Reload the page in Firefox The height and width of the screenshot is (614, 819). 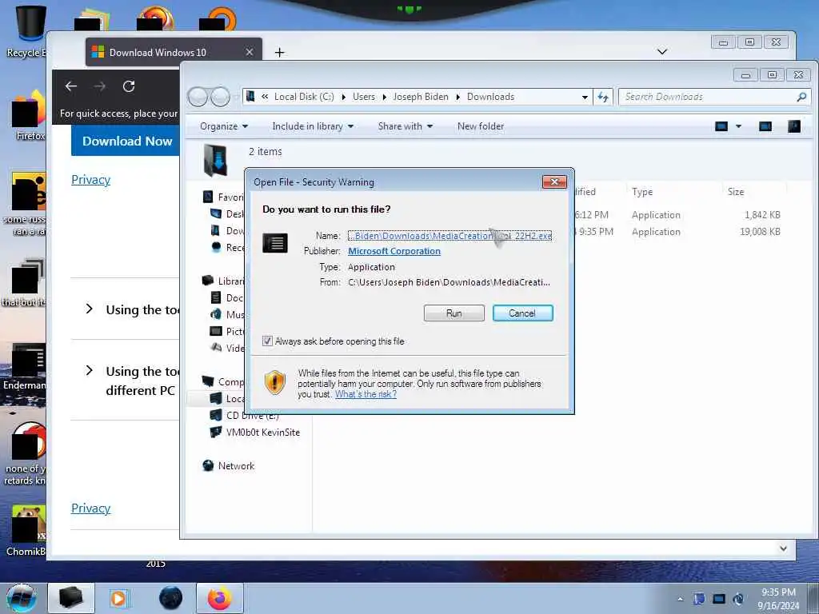click(129, 86)
